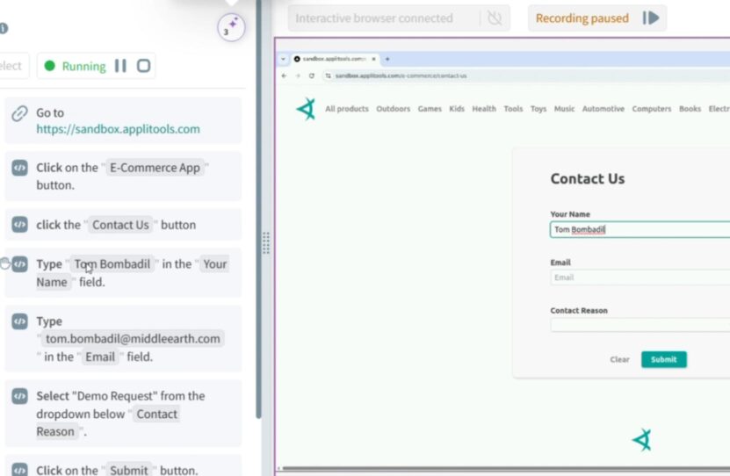Click the panel divider drag handle
This screenshot has height=476, width=730.
266,242
